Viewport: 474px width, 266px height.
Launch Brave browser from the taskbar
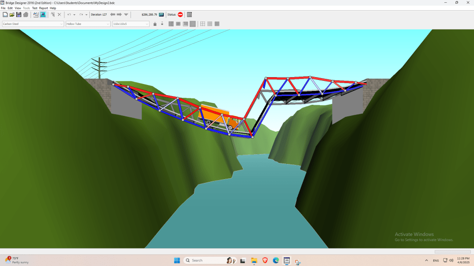(265, 260)
